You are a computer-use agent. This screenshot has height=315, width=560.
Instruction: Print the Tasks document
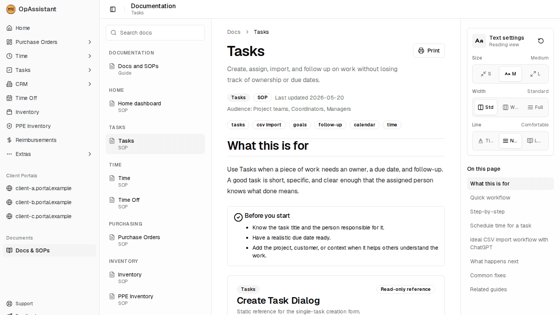pyautogui.click(x=429, y=51)
